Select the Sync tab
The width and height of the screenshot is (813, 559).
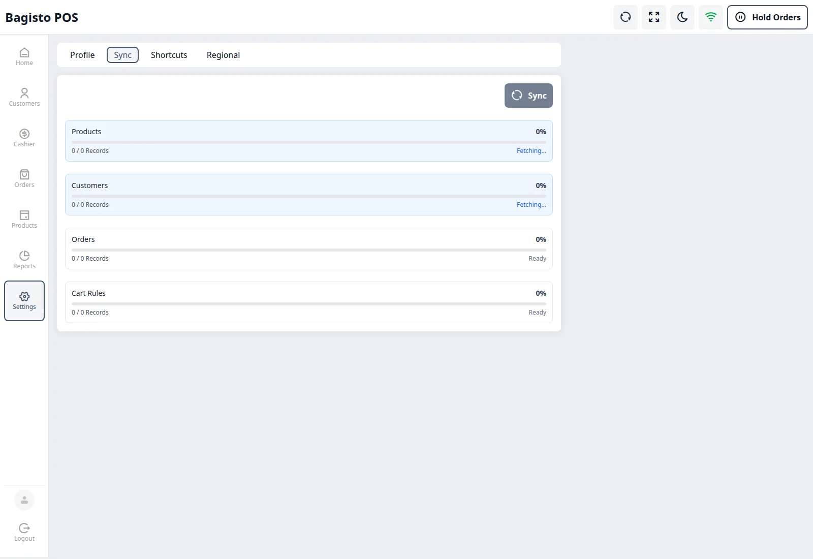(x=122, y=55)
